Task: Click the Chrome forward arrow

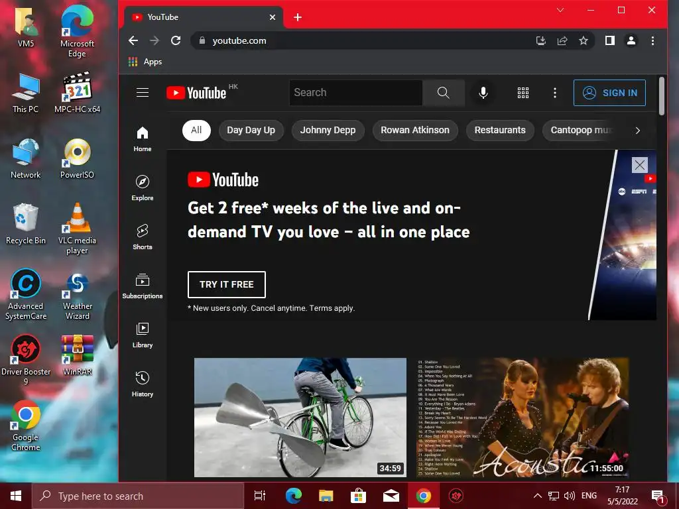Action: click(154, 40)
